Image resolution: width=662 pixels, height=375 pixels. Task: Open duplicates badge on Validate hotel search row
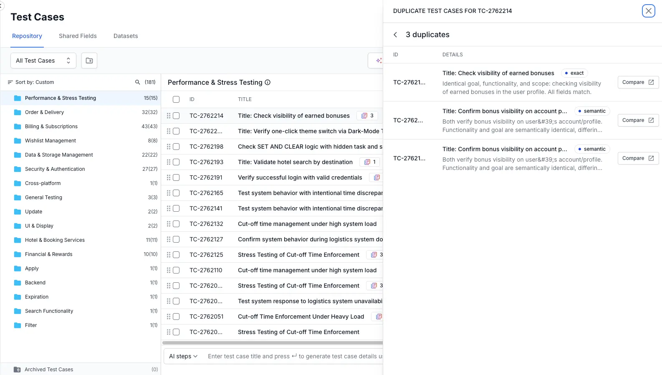pyautogui.click(x=370, y=162)
